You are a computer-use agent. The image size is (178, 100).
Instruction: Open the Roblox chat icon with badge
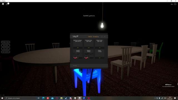8,4
